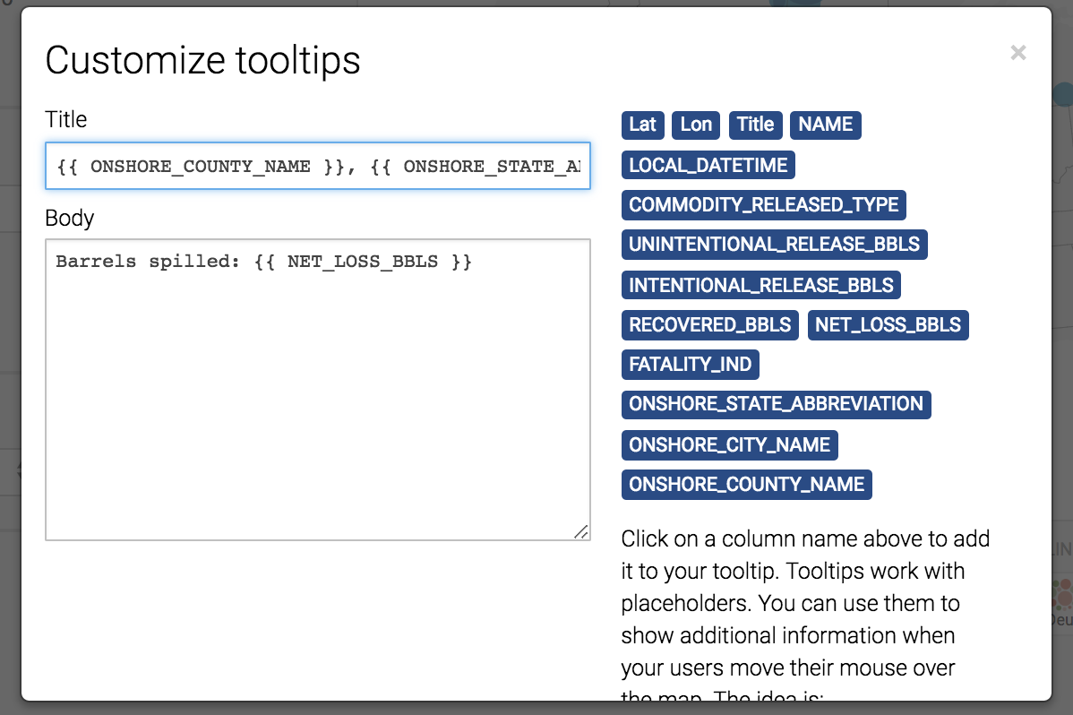The height and width of the screenshot is (715, 1073).
Task: Insert the RECOVERED_BBLS placeholder
Action: click(x=709, y=324)
